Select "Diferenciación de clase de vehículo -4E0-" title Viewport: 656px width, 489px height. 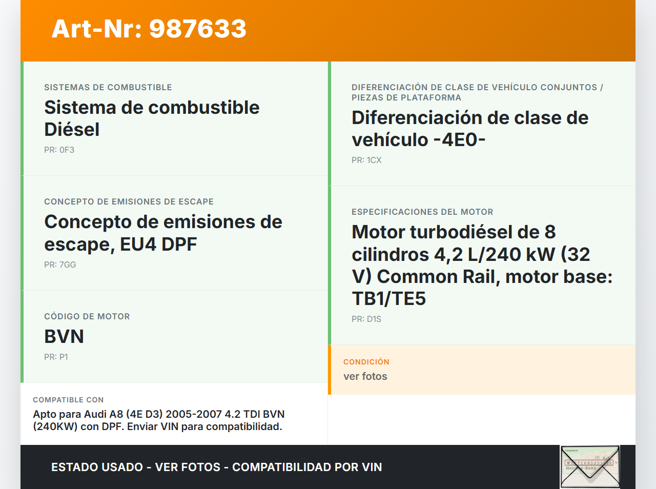(470, 129)
